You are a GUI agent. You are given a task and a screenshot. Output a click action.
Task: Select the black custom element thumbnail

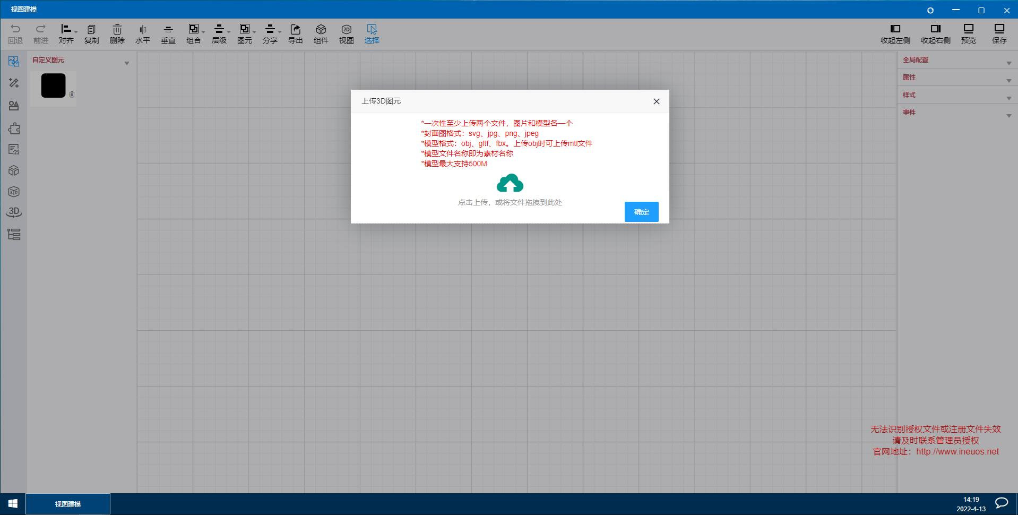pos(53,85)
